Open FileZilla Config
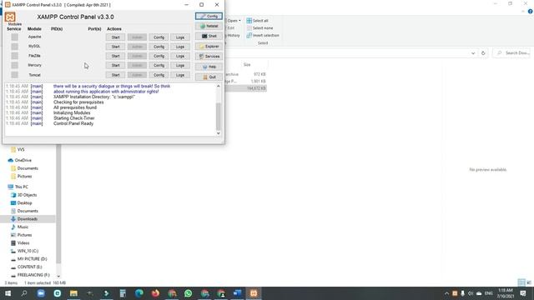 159,56
